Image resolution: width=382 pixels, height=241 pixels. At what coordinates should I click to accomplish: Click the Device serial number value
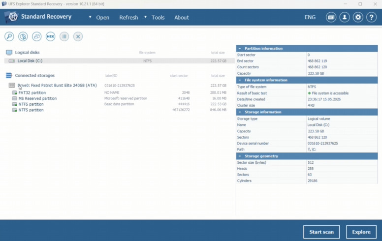[x=322, y=144]
